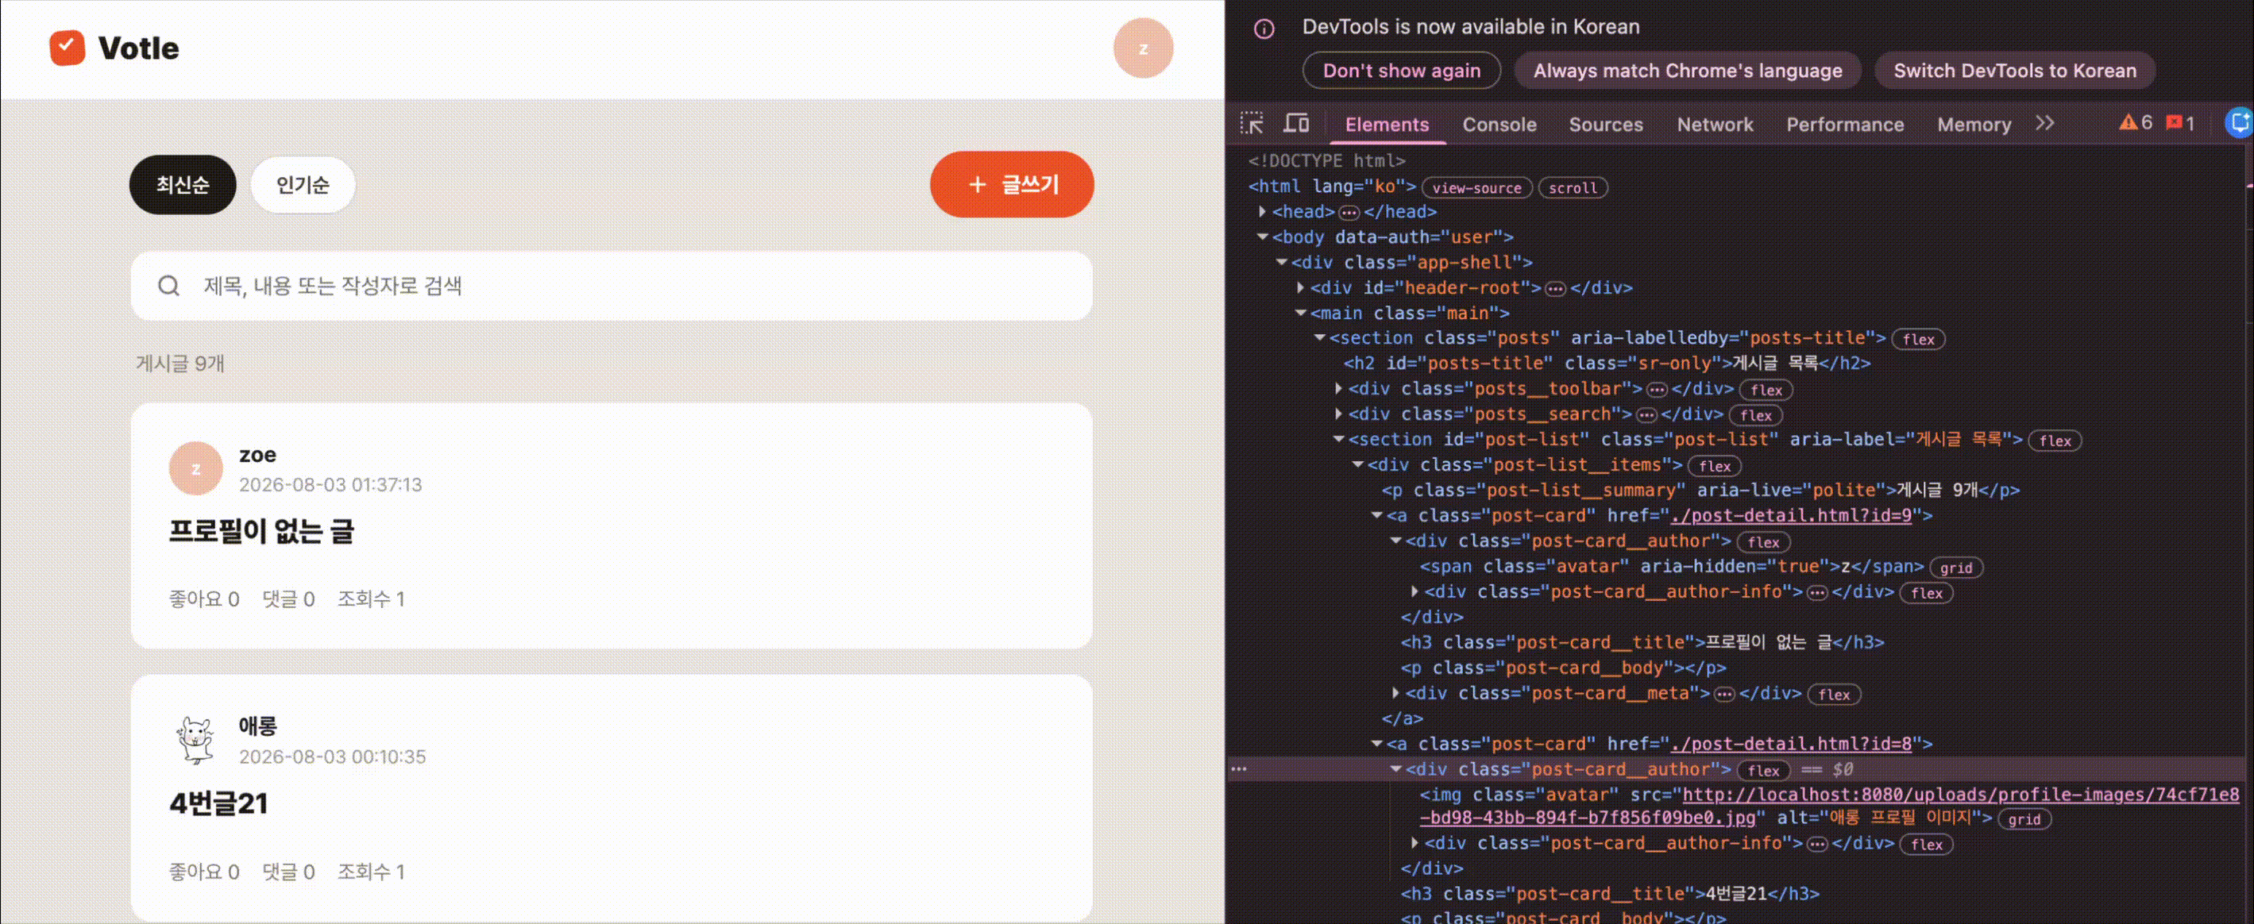2254x924 pixels.
Task: Select the 최신순 sort toggle
Action: [x=183, y=184]
